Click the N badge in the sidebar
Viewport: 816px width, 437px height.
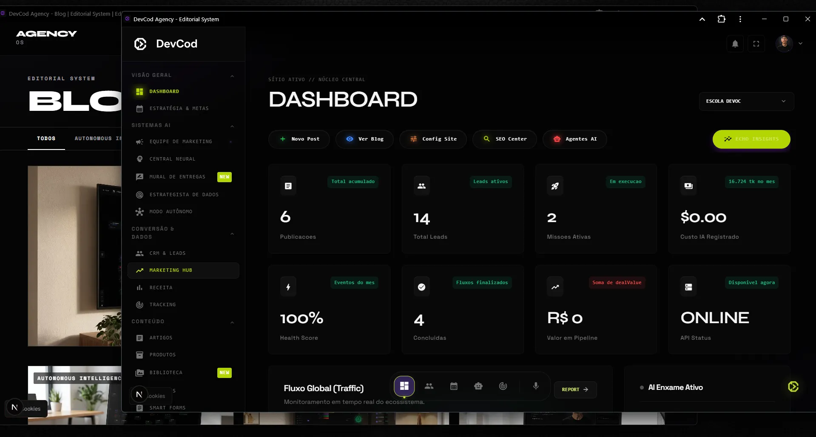pyautogui.click(x=139, y=395)
